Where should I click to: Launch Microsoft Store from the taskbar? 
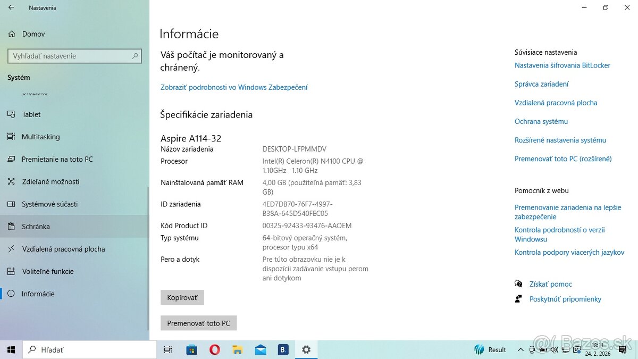point(191,349)
